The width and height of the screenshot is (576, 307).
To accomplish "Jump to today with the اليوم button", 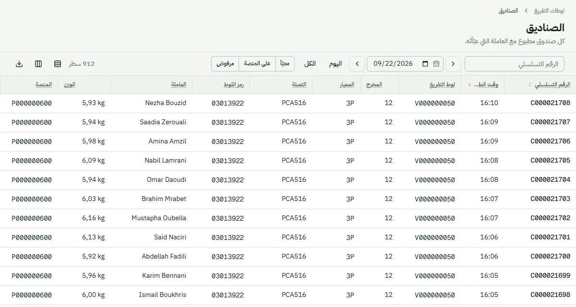I will click(336, 64).
